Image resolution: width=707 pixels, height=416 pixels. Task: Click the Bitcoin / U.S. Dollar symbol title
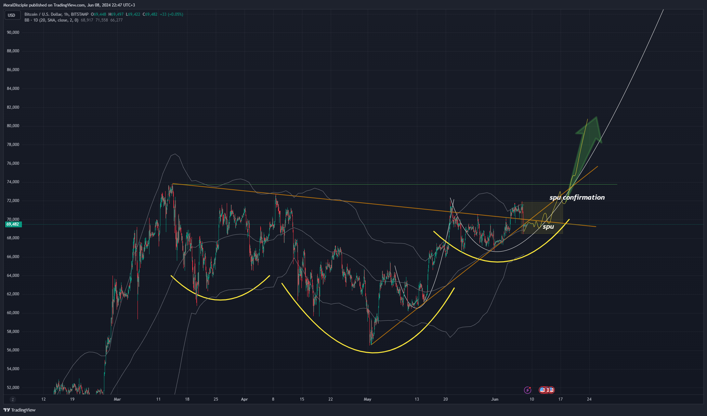pos(56,14)
